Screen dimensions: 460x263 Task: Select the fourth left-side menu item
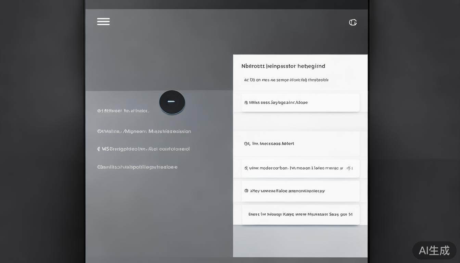click(x=137, y=167)
